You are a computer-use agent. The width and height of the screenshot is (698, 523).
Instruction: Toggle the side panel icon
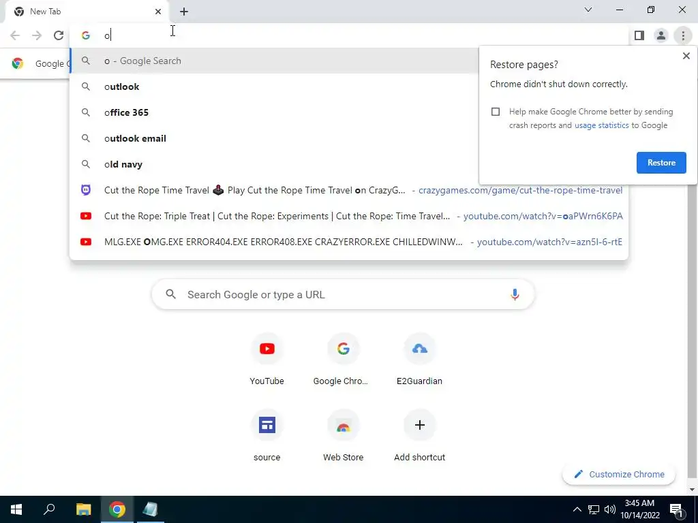(639, 35)
